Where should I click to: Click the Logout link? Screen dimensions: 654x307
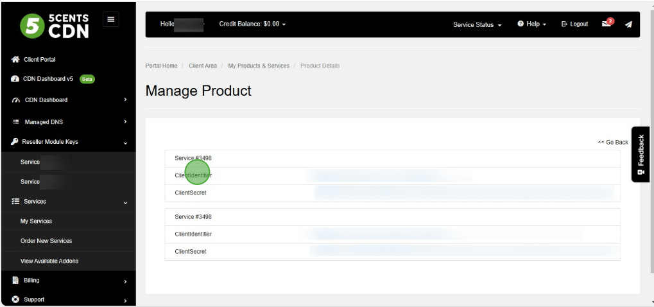click(575, 24)
